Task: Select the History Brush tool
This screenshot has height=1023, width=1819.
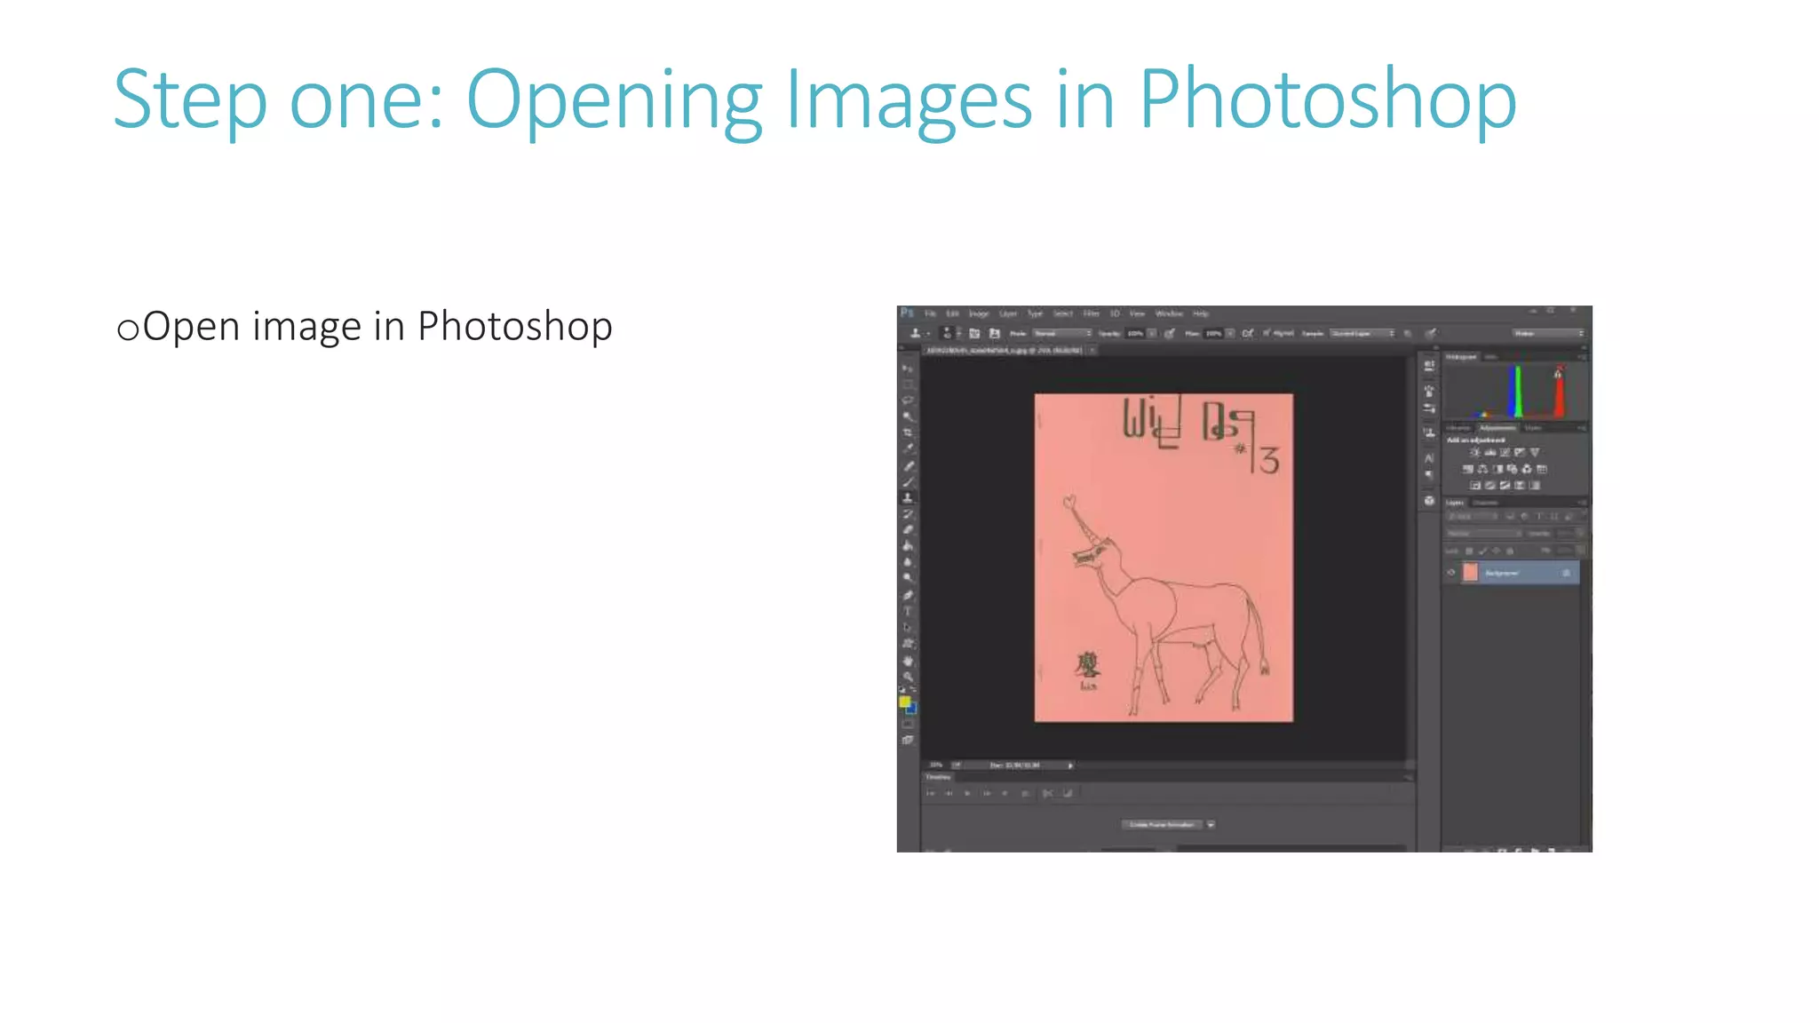Action: click(908, 513)
